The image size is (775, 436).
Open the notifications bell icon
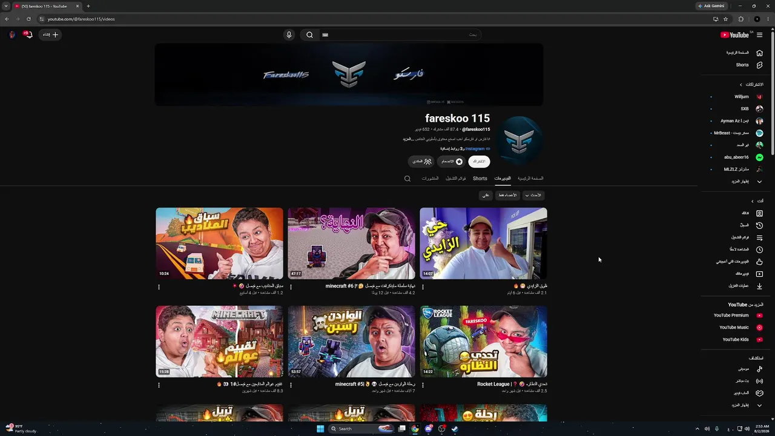[x=28, y=35]
